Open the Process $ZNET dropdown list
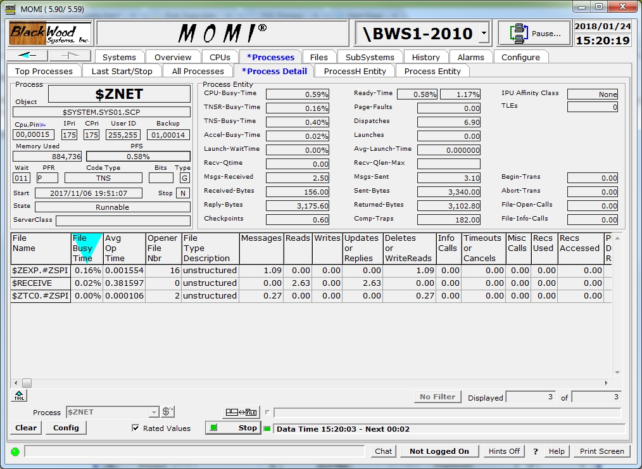The width and height of the screenshot is (642, 469). pyautogui.click(x=153, y=413)
